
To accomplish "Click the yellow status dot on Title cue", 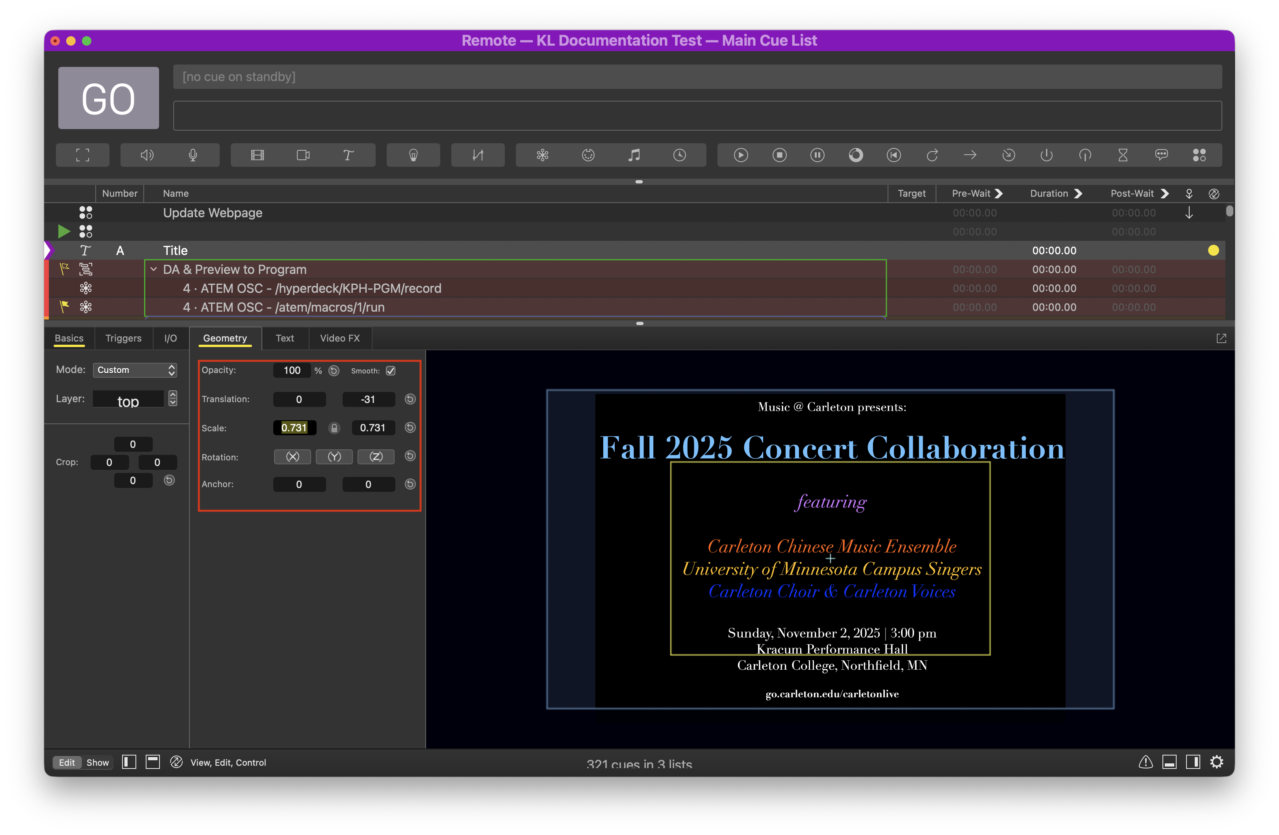I will pos(1213,251).
